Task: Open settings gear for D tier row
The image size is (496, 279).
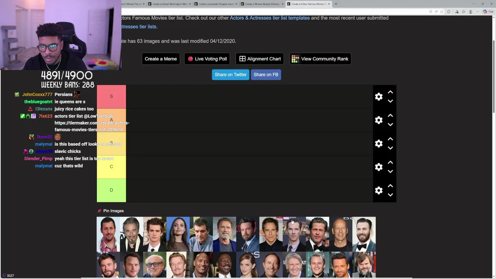Action: [379, 190]
